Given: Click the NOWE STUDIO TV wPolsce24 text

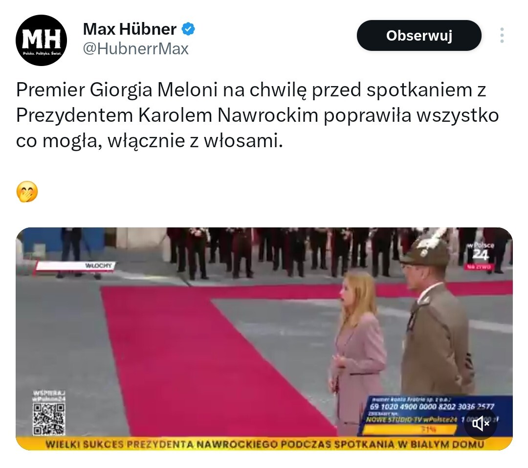Looking at the screenshot, I should (x=411, y=420).
